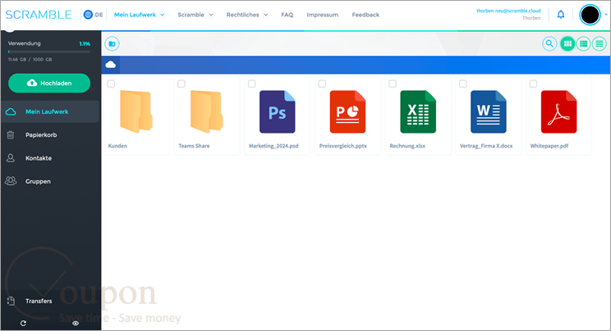Click the refresh icon at sidebar bottom

(23, 324)
